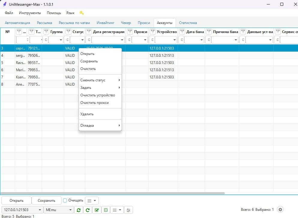Click the horizontal scrollbar under the table
Image resolution: width=298 pixels, height=218 pixels.
click(x=113, y=193)
